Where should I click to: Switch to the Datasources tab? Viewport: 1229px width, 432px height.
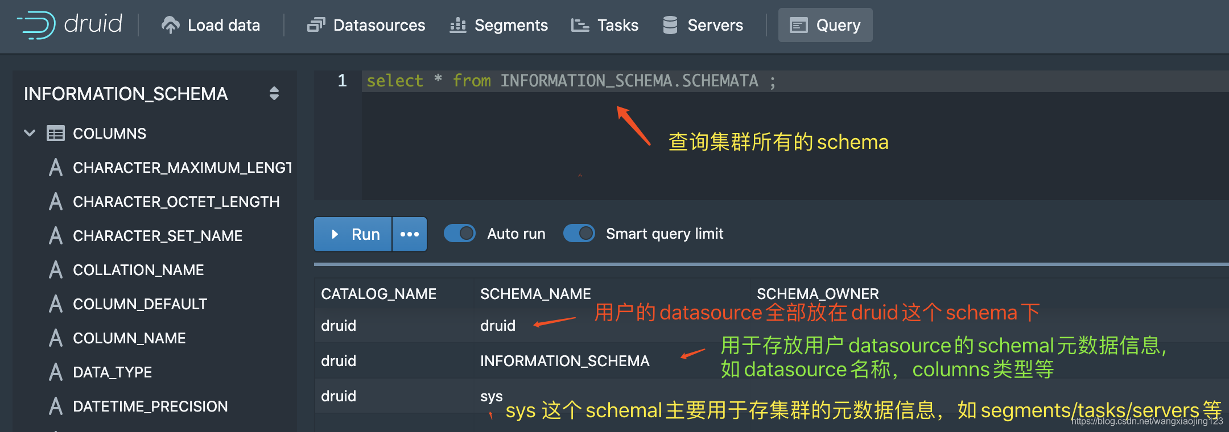click(x=366, y=25)
